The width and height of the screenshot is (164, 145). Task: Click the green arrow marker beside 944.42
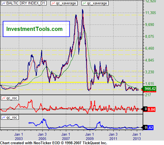142,89
